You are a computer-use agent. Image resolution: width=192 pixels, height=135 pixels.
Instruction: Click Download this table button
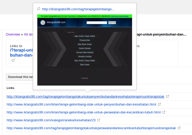click(19, 77)
